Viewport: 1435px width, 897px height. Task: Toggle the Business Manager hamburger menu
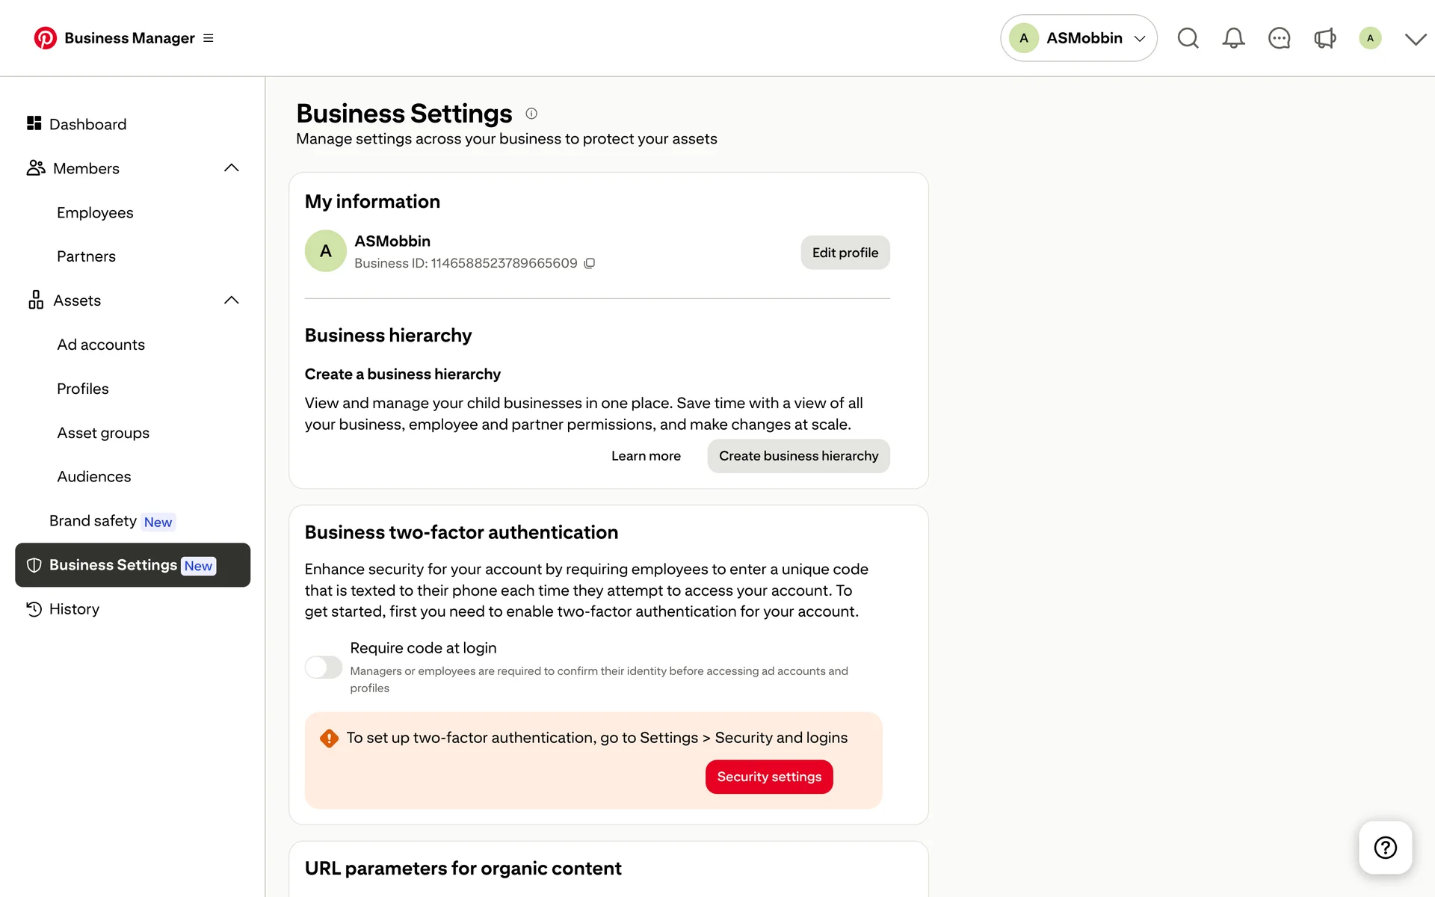tap(209, 38)
